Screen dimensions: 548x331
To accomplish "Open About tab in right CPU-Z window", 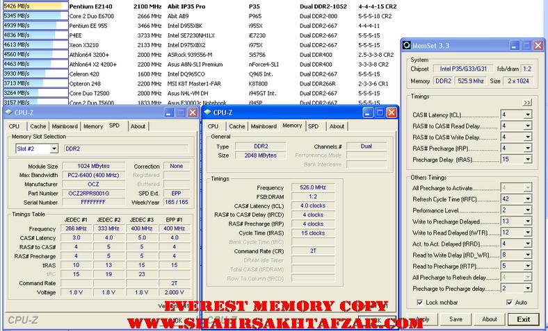I will pyautogui.click(x=337, y=126).
